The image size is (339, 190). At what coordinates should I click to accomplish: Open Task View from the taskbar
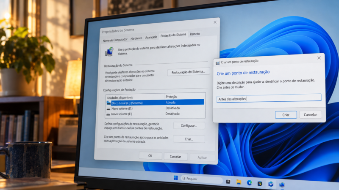[x=228, y=182]
